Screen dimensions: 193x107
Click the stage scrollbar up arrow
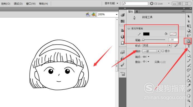point(117,20)
